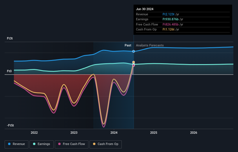Toggle the Cash From Op legend button
The height and width of the screenshot is (152, 238).
pos(106,144)
